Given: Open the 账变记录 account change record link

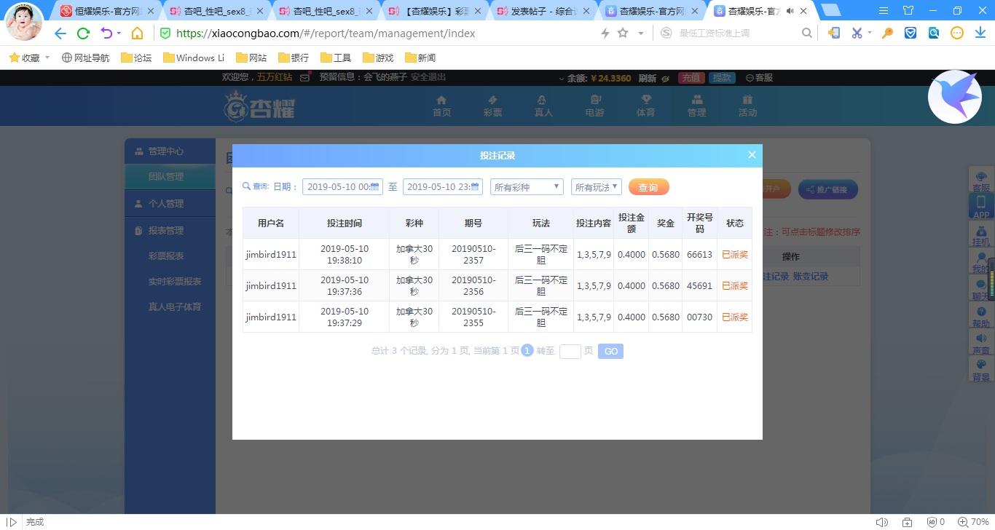Looking at the screenshot, I should 811,276.
